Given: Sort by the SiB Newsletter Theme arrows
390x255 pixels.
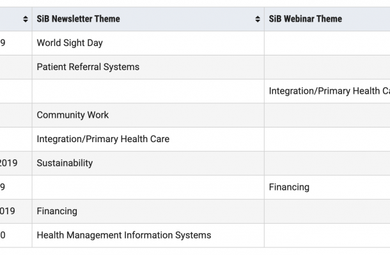Looking at the screenshot, I should [258, 19].
